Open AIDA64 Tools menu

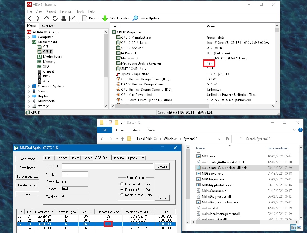(80, 11)
